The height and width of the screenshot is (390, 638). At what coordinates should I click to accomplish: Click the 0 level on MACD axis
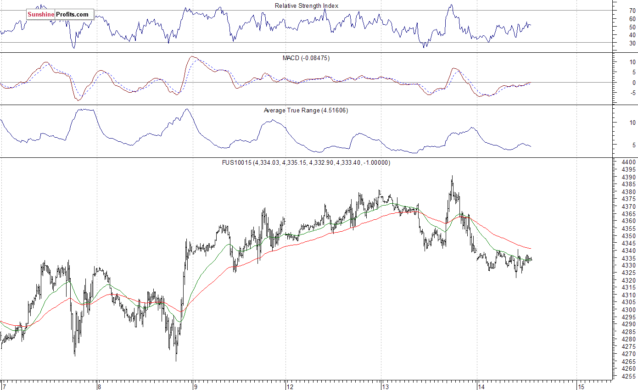click(634, 83)
